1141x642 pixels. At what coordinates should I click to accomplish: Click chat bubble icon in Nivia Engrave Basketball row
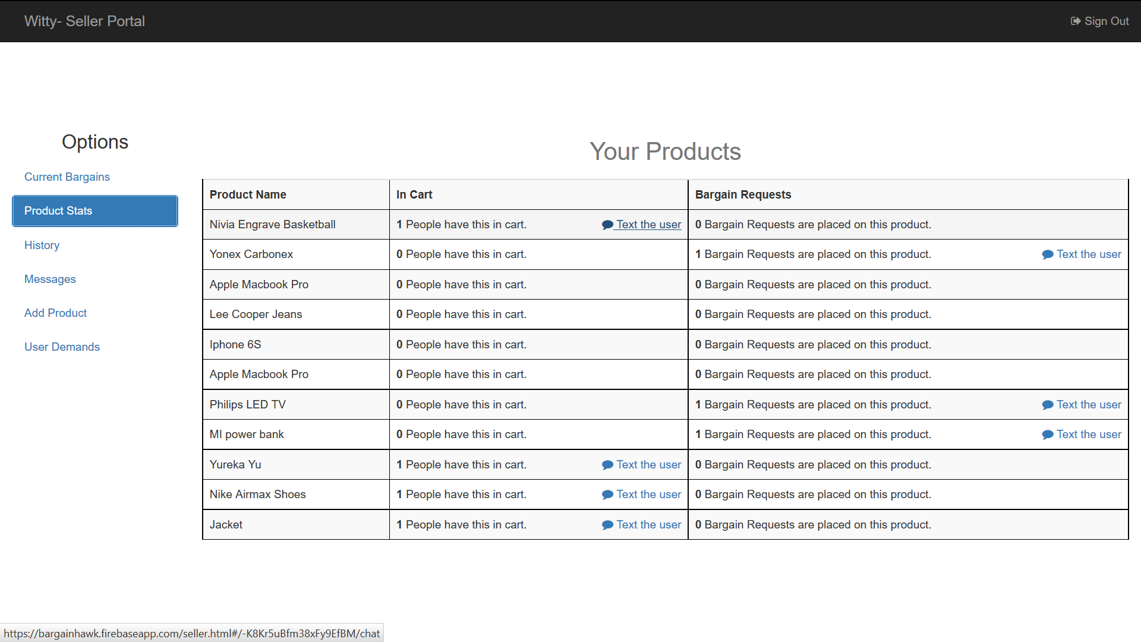[x=607, y=225]
